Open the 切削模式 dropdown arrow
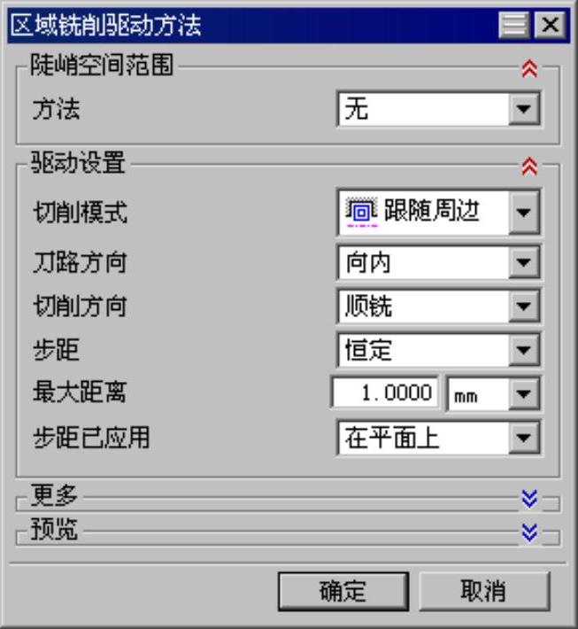 pyautogui.click(x=524, y=213)
